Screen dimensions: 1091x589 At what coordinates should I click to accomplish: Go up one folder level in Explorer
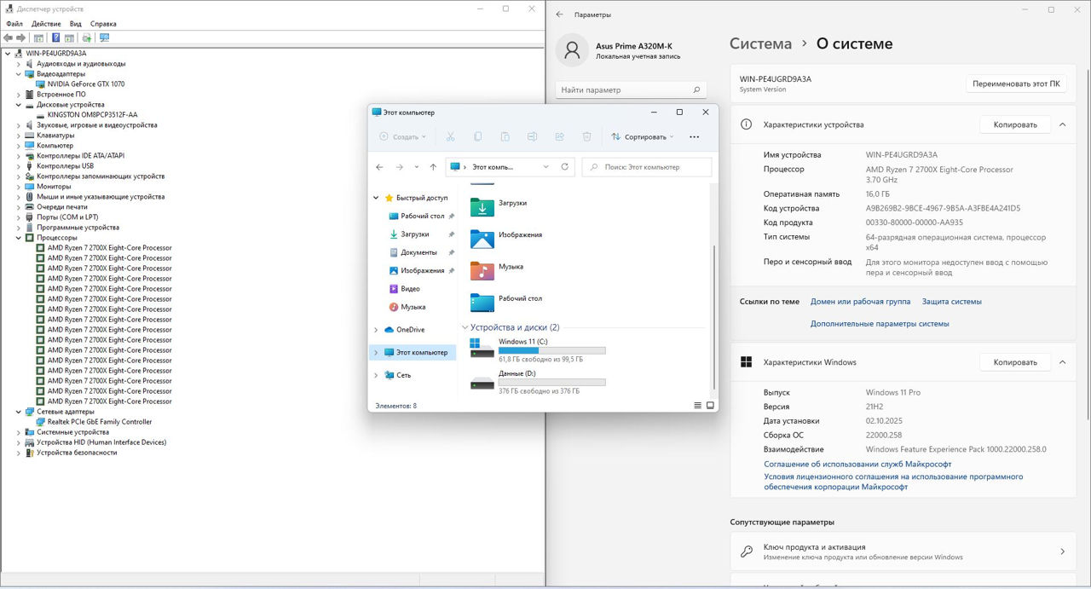click(x=433, y=167)
